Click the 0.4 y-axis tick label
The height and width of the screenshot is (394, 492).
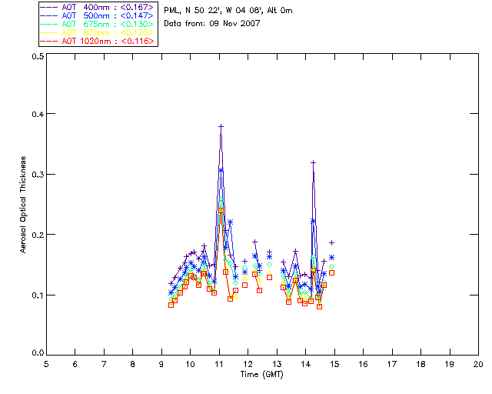38,114
